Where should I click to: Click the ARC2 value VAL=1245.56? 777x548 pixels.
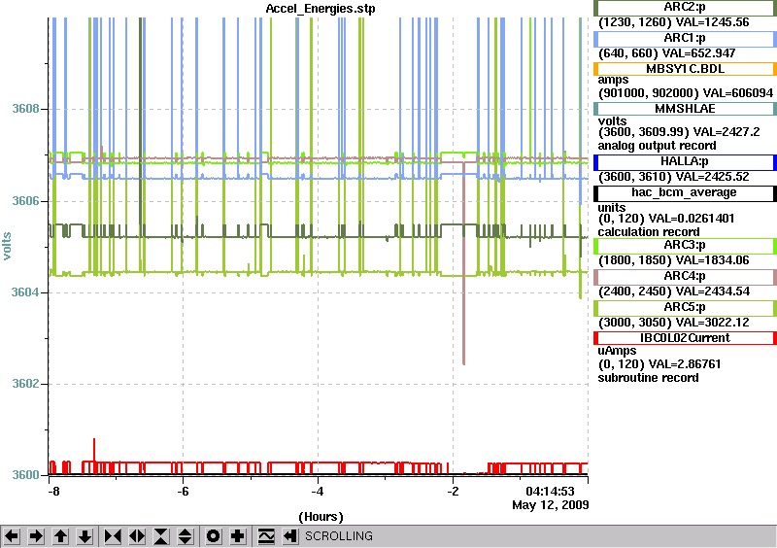click(713, 22)
